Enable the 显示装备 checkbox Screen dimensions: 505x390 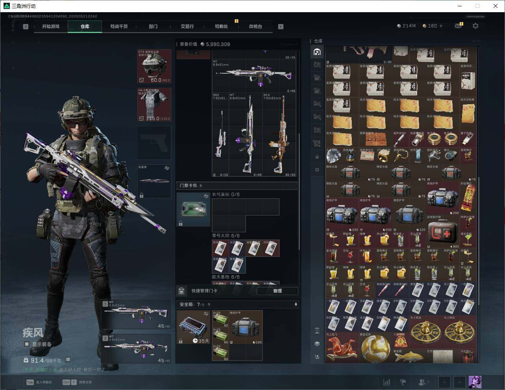(x=27, y=344)
